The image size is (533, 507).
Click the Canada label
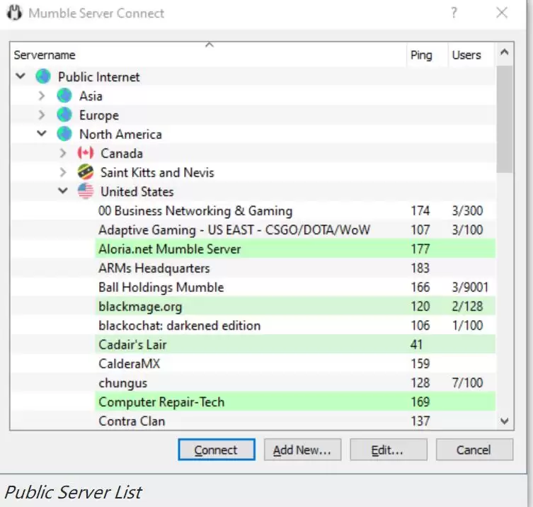pos(121,154)
